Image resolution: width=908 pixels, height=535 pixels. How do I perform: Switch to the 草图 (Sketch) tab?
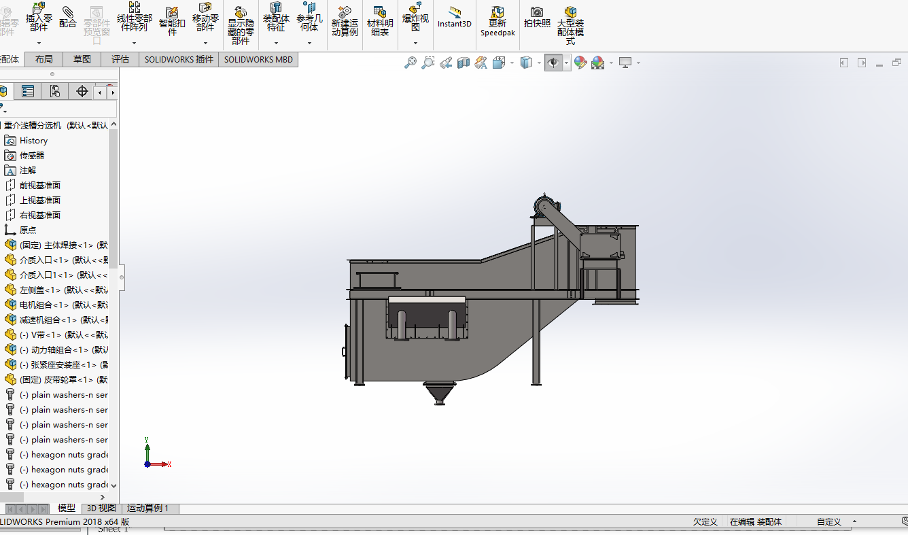(x=82, y=59)
